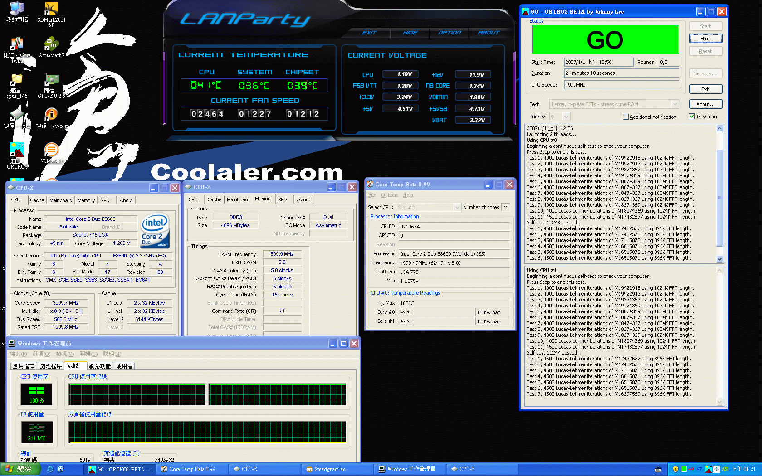Click HIDE in the LANParty panel
The height and width of the screenshot is (476, 762).
(410, 33)
